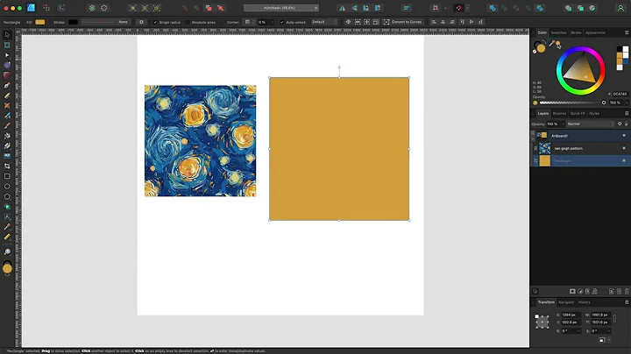Toggle the opacity/noise switch circle in Color panel
The width and height of the screenshot is (631, 354).
pos(535,103)
